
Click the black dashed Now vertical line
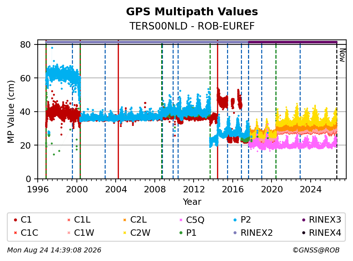tap(337, 112)
